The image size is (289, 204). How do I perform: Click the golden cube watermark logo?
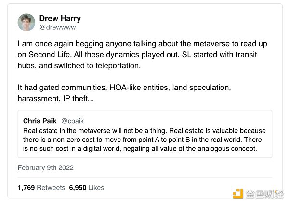(238, 194)
